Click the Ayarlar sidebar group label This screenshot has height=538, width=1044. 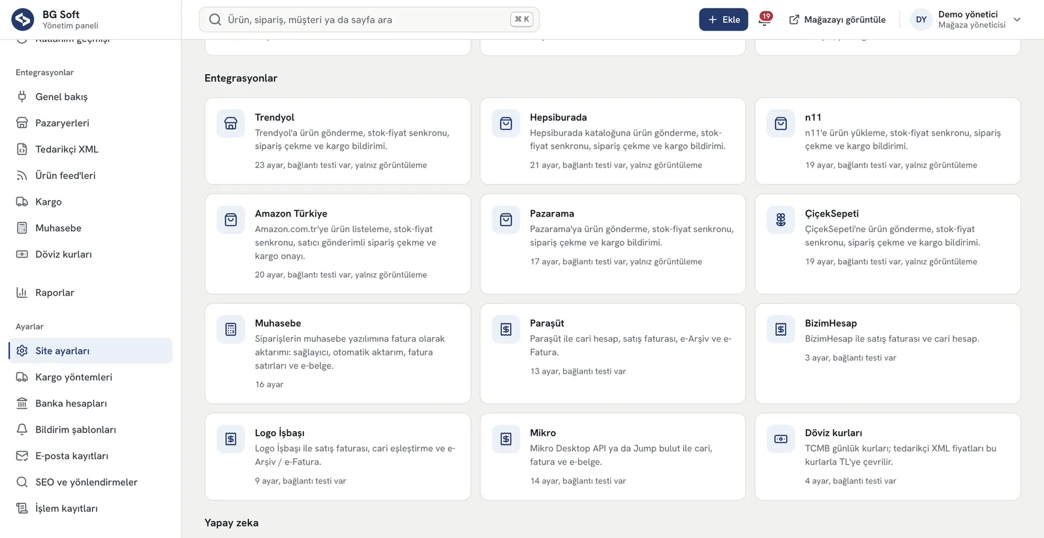29,327
